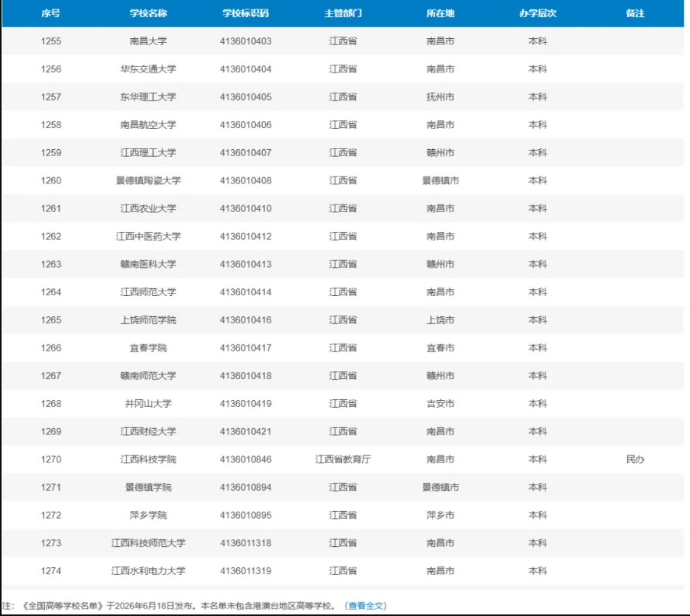Select school name 上饶师范学院
Viewport: 690px width, 616px height.
coord(148,320)
